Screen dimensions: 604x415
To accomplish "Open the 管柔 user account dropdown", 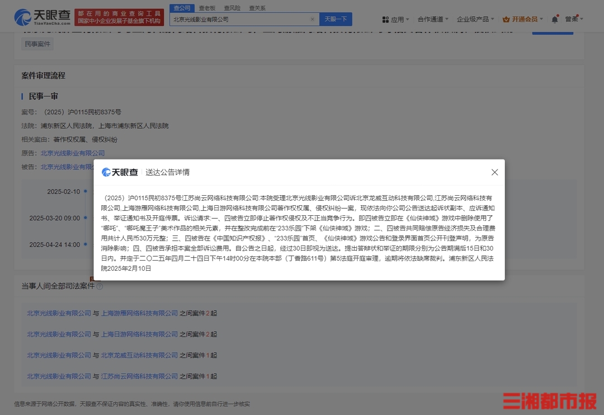I will [x=574, y=19].
